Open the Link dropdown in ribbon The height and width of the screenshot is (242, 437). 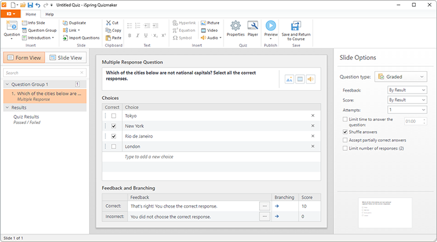(x=71, y=31)
